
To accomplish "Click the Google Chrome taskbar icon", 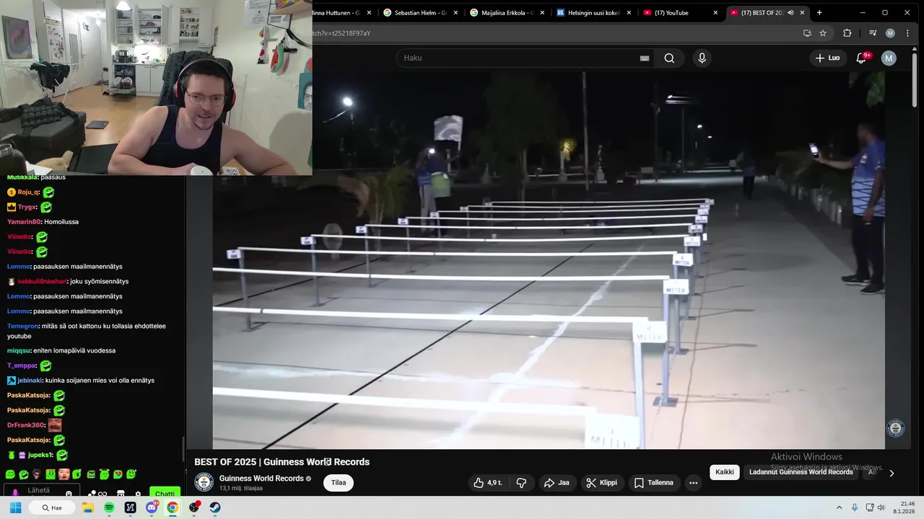I will click(173, 507).
